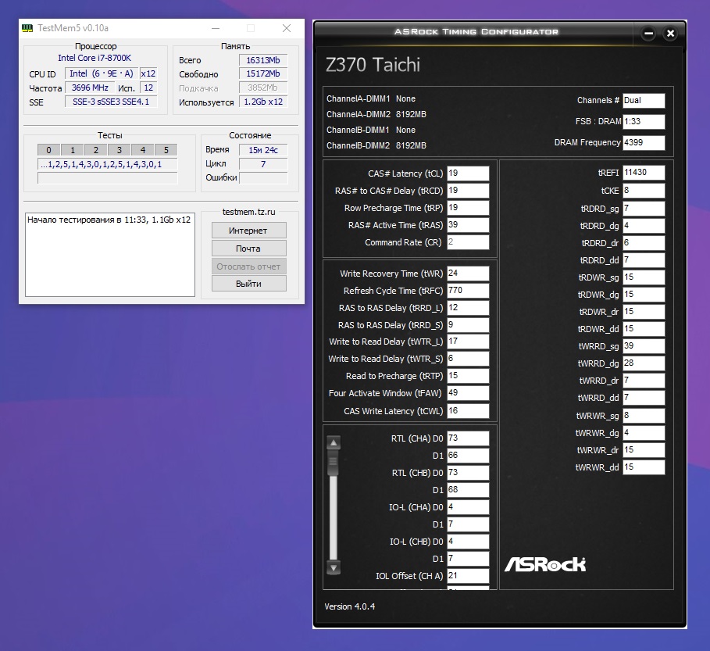This screenshot has height=651, width=710.
Task: Click the scroll down arrow in RTL list
Action: (x=334, y=567)
